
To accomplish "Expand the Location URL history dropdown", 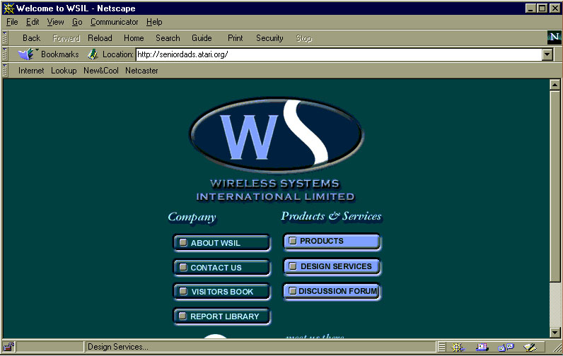I will click(x=547, y=54).
